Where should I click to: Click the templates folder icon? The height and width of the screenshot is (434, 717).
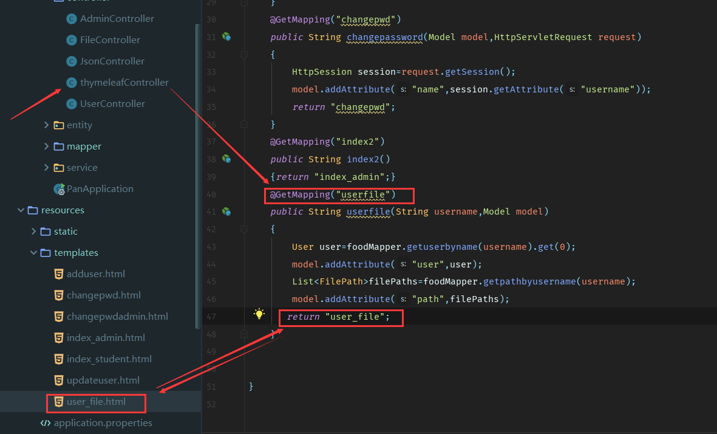46,253
